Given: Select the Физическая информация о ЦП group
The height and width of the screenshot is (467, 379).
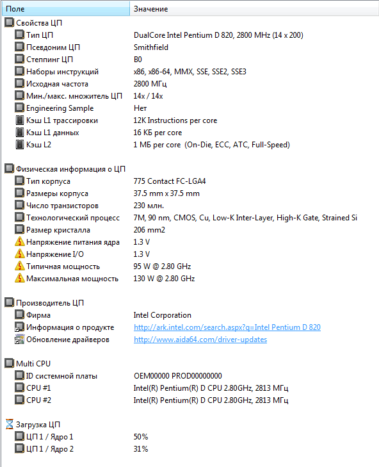Looking at the screenshot, I should tap(70, 169).
